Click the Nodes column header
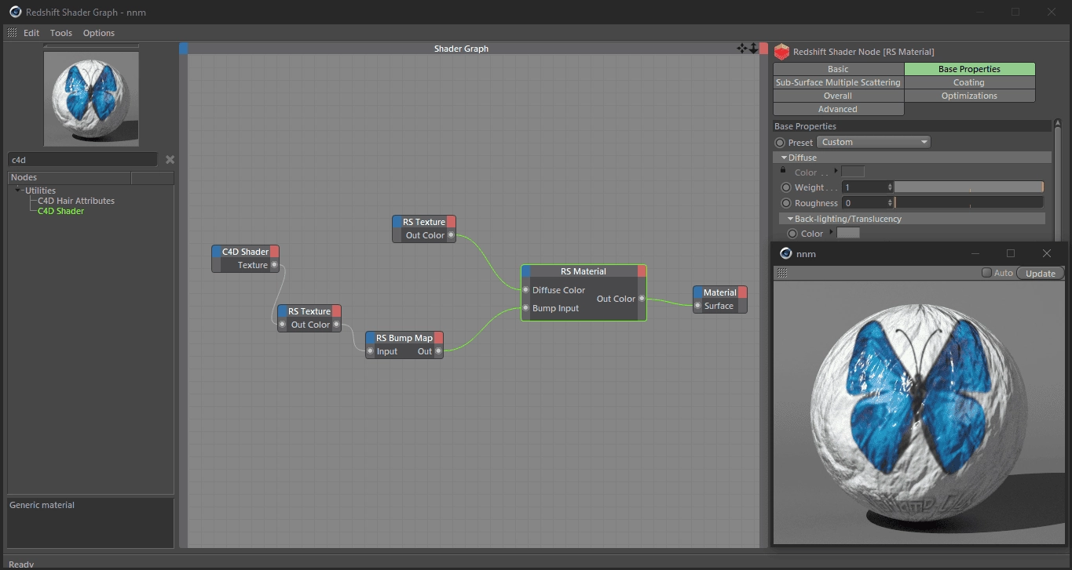Screen dimensions: 1072x570 coord(69,178)
